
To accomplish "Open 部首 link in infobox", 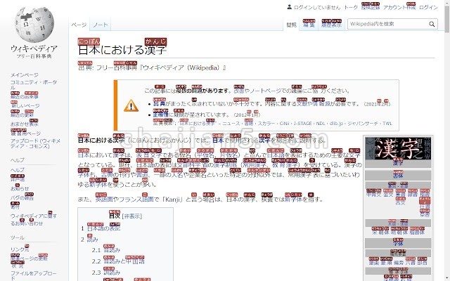I will [x=422, y=262].
